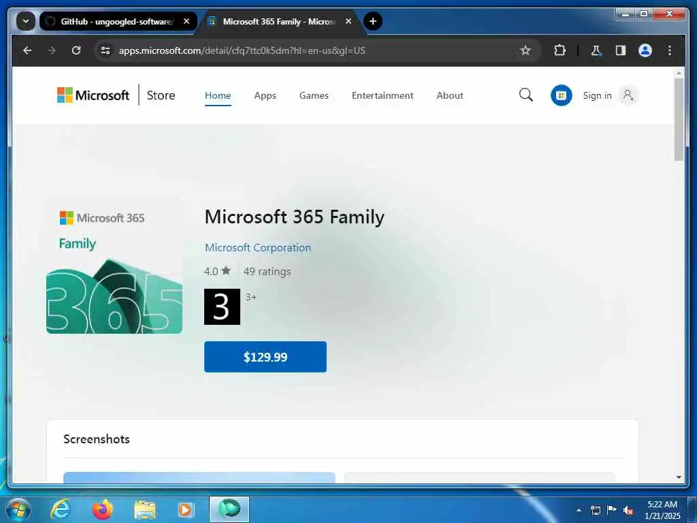Click the 4.0 star rating
The image size is (697, 523).
(x=217, y=271)
